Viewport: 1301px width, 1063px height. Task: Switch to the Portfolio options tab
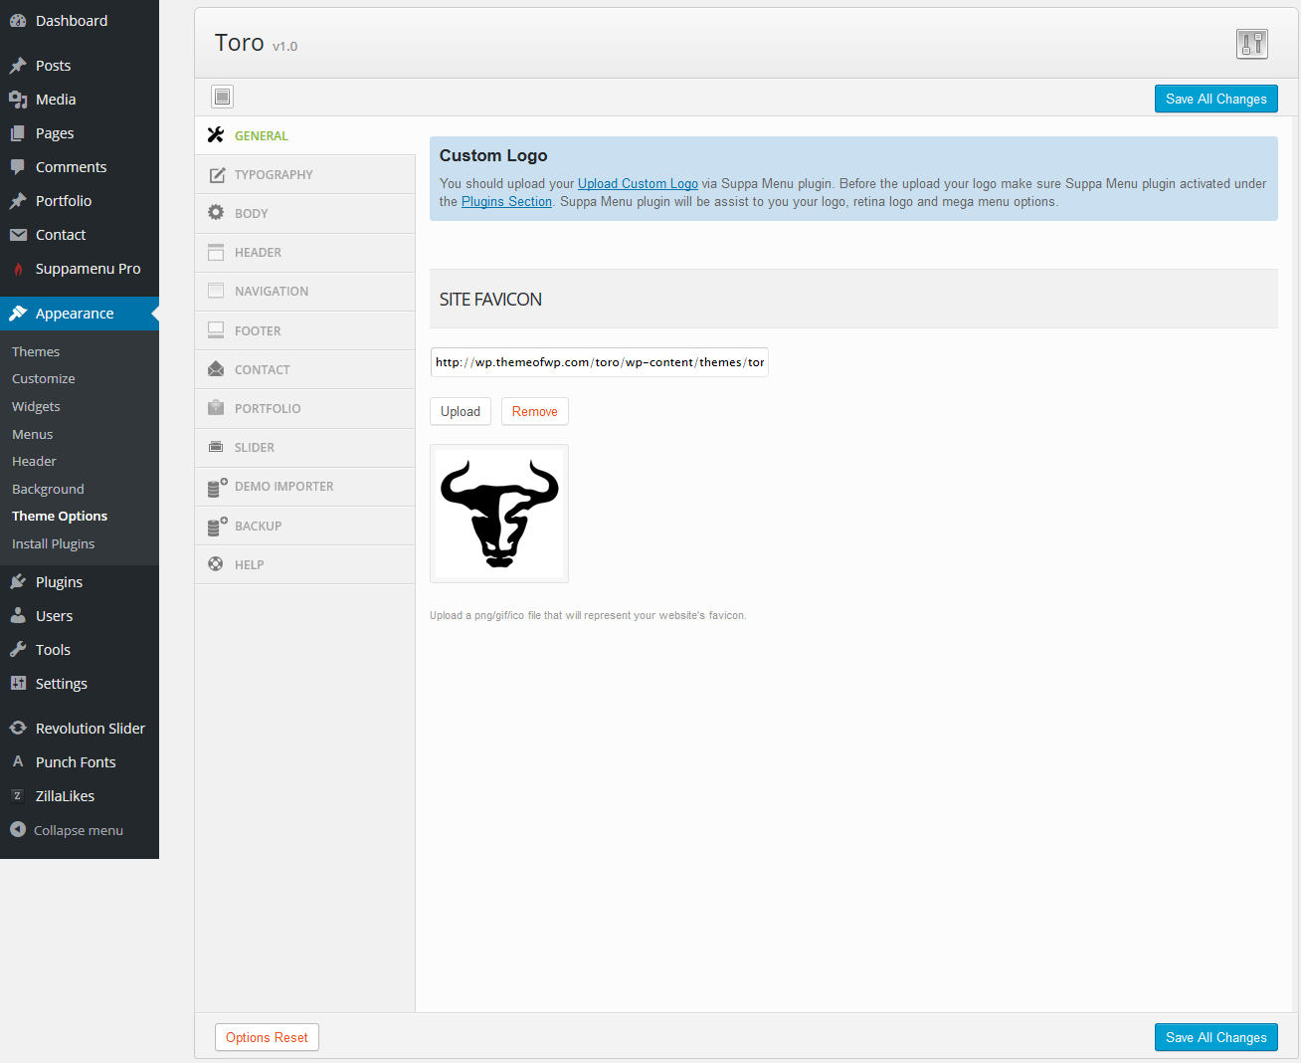pyautogui.click(x=305, y=408)
